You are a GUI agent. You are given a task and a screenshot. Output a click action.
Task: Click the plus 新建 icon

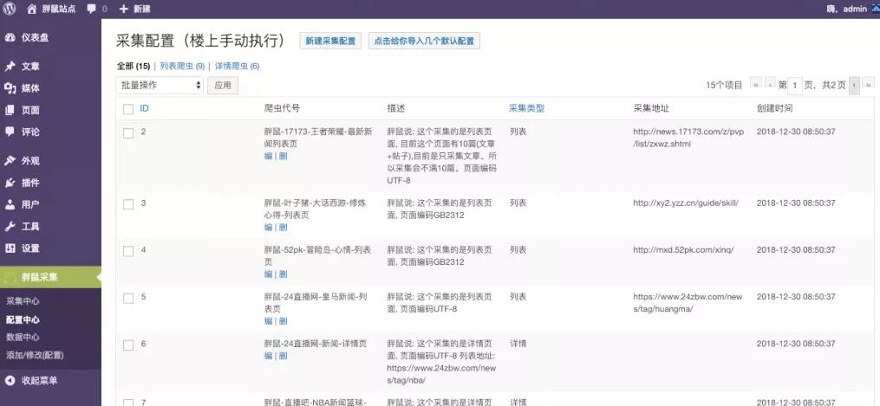123,9
